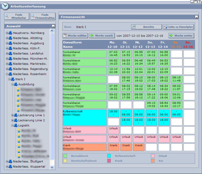
Task: Click the Finde Mitarbeiter magnifier icon
Action: 7,16
